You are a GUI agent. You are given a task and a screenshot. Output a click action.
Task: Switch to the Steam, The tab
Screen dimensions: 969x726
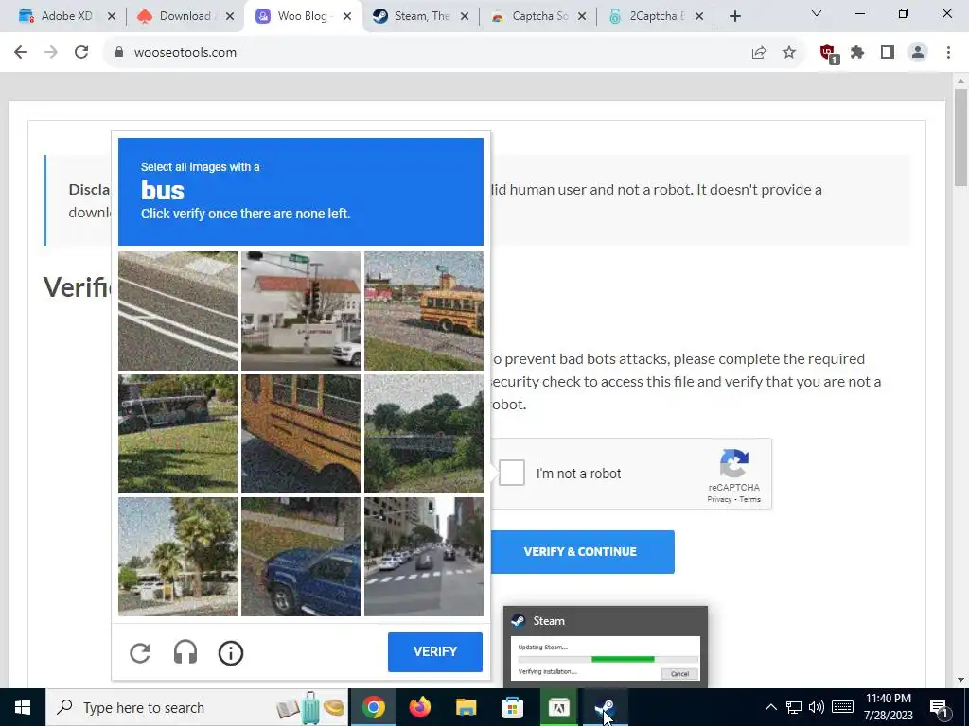[422, 16]
